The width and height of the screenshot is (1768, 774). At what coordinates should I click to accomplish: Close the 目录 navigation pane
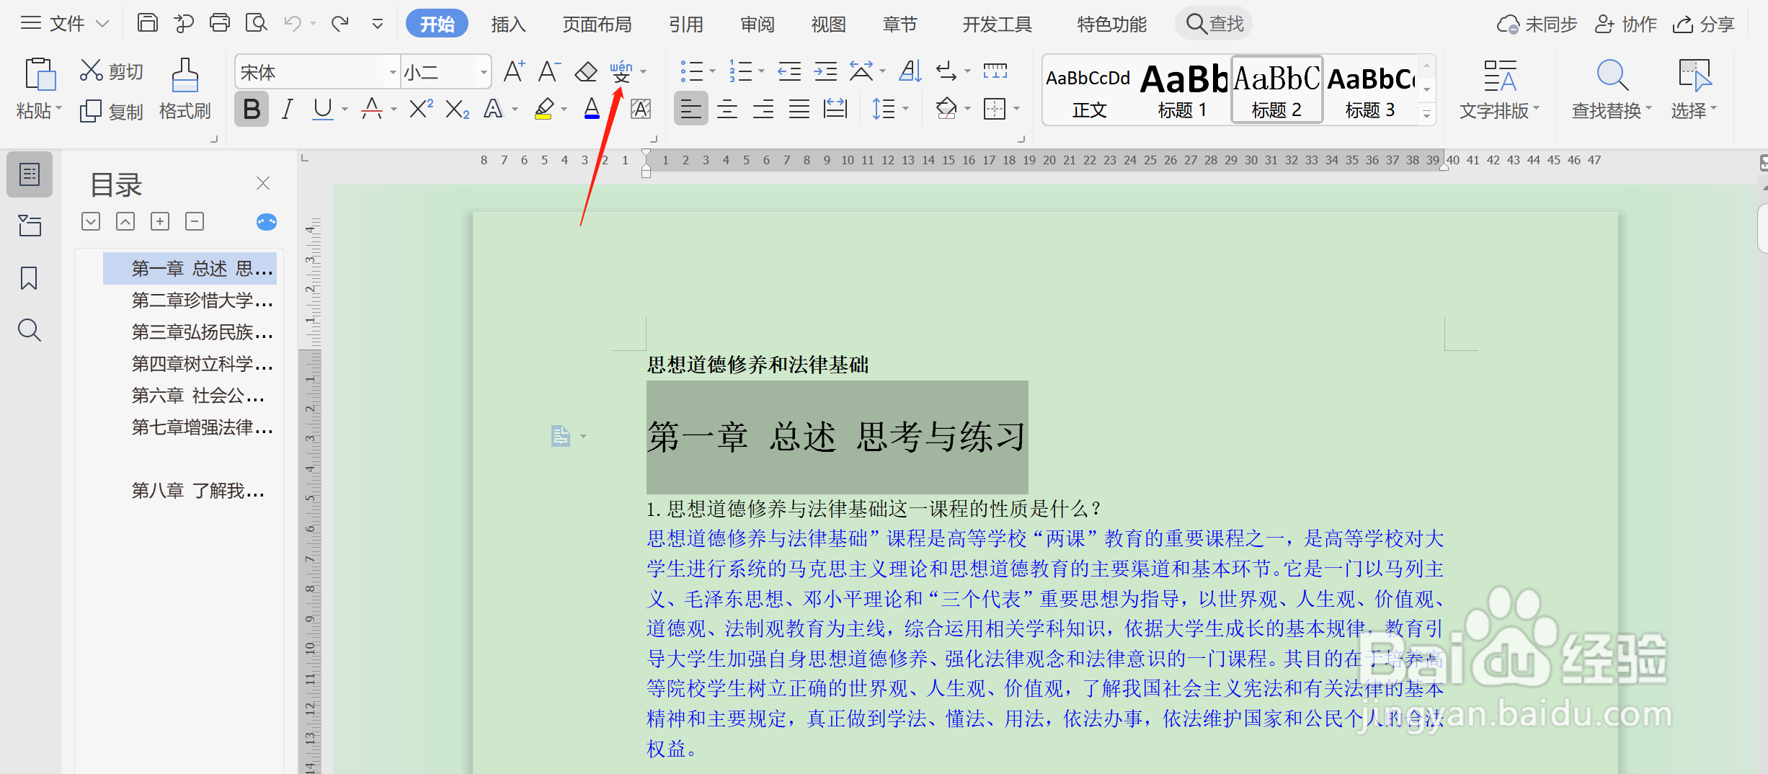point(263,183)
